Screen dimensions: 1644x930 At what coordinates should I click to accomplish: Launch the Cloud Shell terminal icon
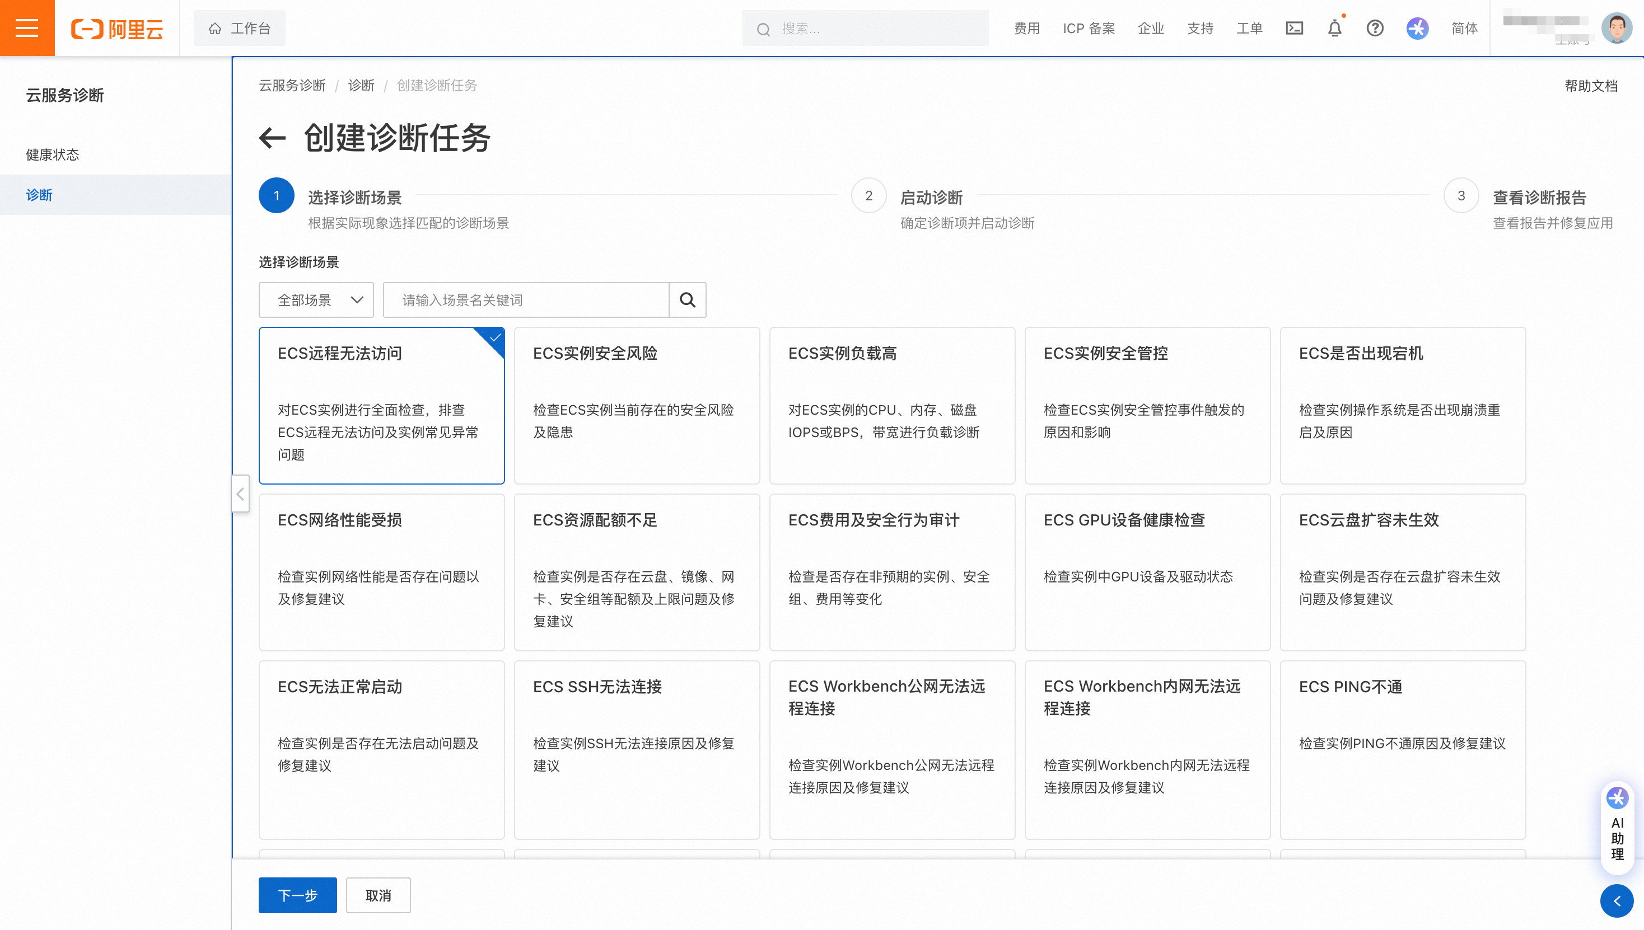[1295, 28]
